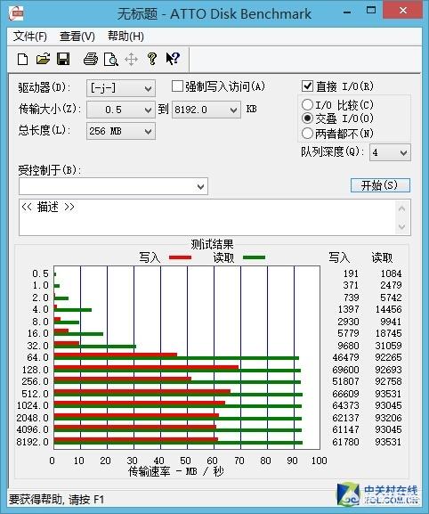Click the write value 191
The image size is (429, 514).
[x=351, y=273]
